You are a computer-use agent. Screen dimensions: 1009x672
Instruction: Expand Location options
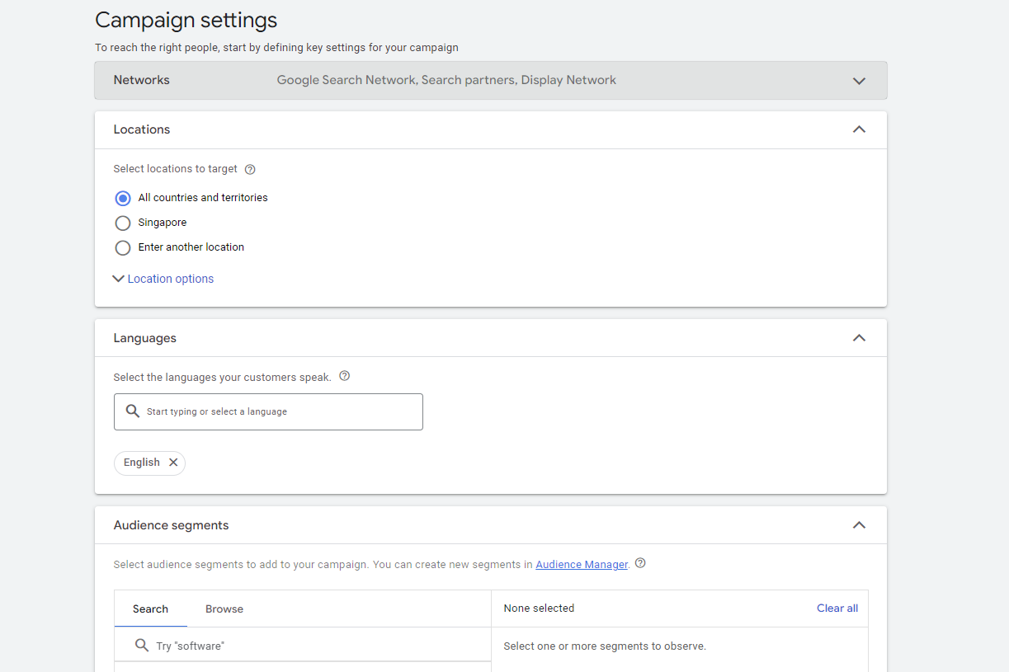point(170,279)
